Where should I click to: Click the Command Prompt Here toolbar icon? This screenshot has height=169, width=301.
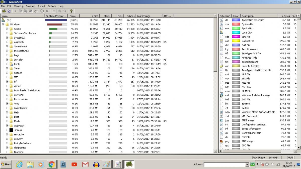(x=31, y=11)
